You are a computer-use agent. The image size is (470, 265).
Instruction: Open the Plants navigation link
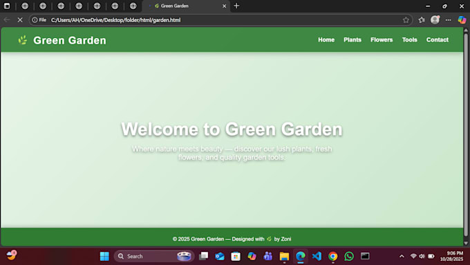click(352, 39)
